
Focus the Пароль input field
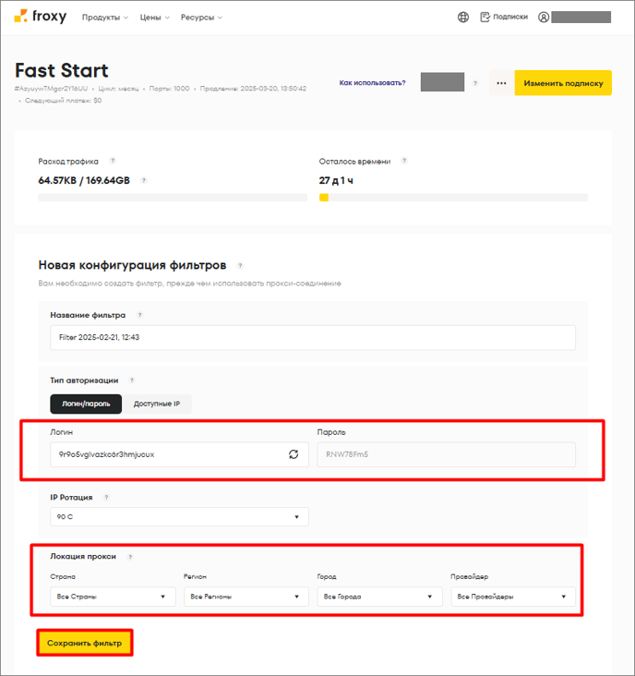447,454
